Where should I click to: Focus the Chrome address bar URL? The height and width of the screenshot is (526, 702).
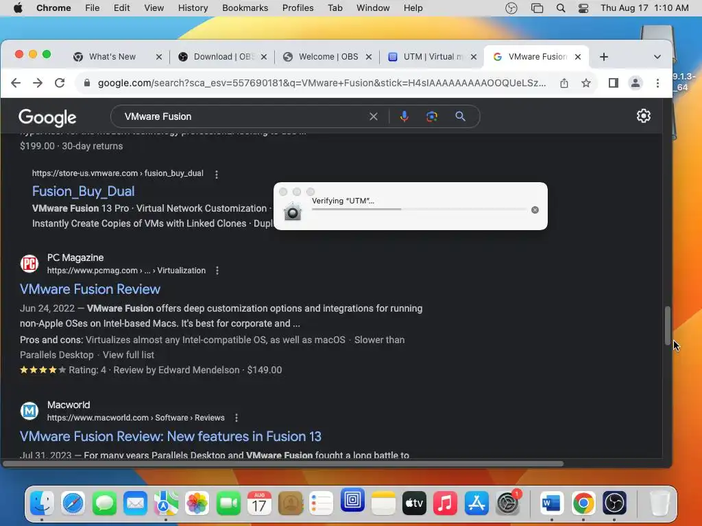tap(322, 83)
